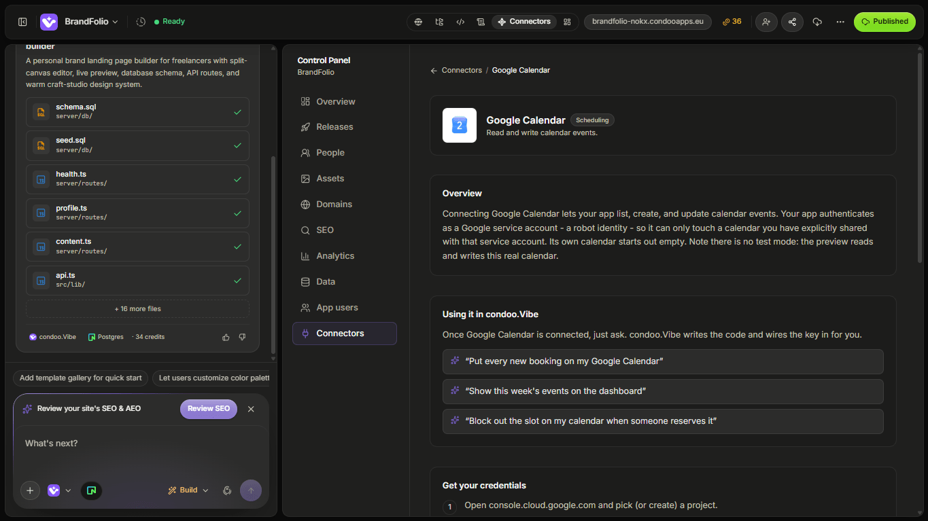Dismiss the Review SEO banner

(251, 409)
